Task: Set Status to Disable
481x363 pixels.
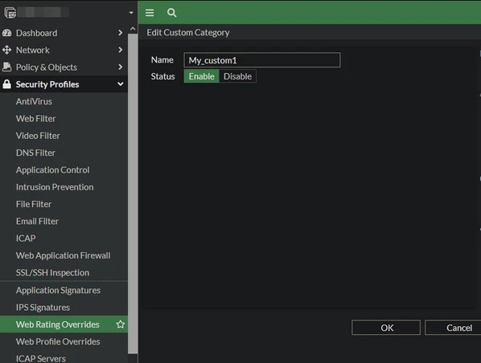Action: (x=238, y=76)
